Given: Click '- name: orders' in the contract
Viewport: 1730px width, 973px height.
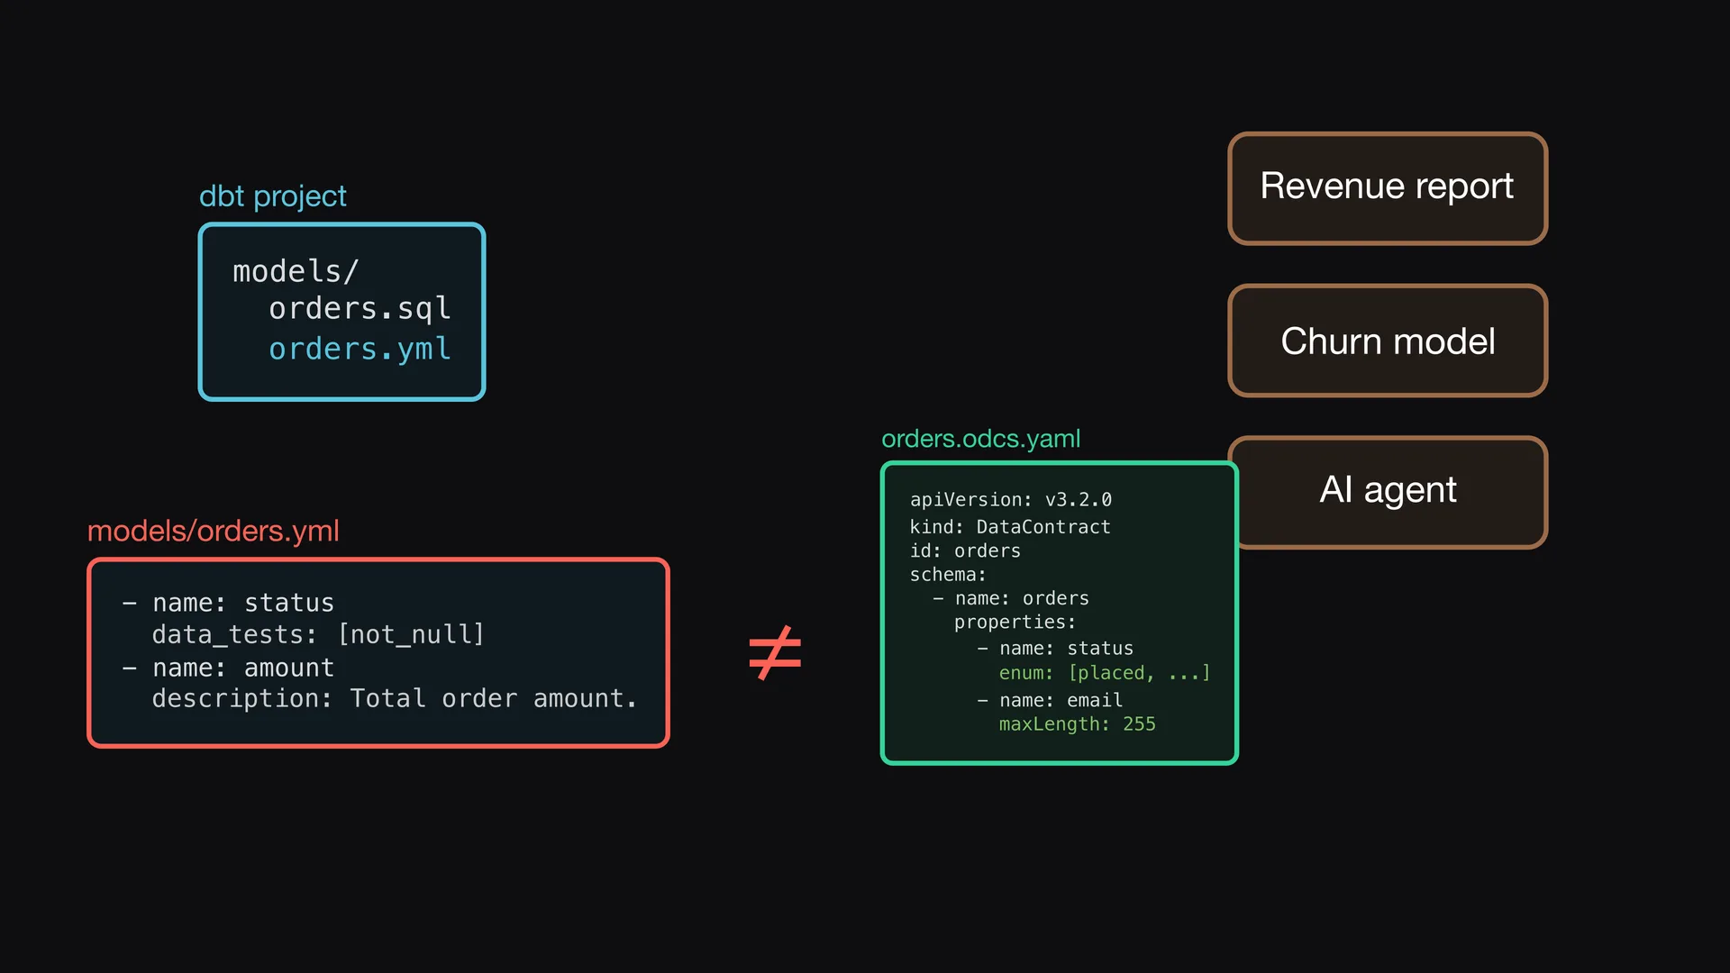Looking at the screenshot, I should tap(1011, 598).
